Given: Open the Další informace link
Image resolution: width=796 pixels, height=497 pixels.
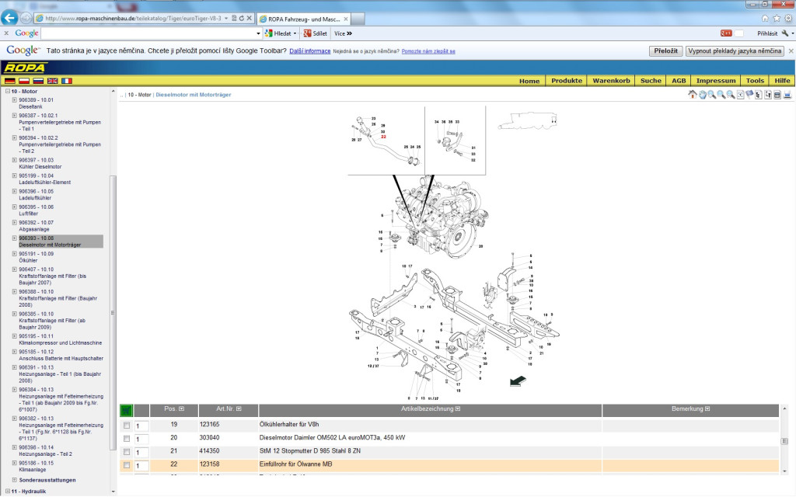Looking at the screenshot, I should pos(309,51).
